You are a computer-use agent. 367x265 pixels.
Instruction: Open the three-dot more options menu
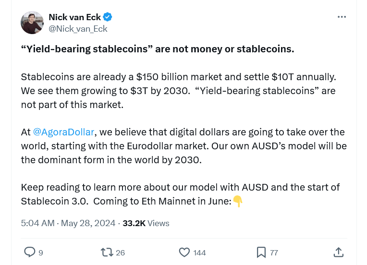click(x=342, y=17)
